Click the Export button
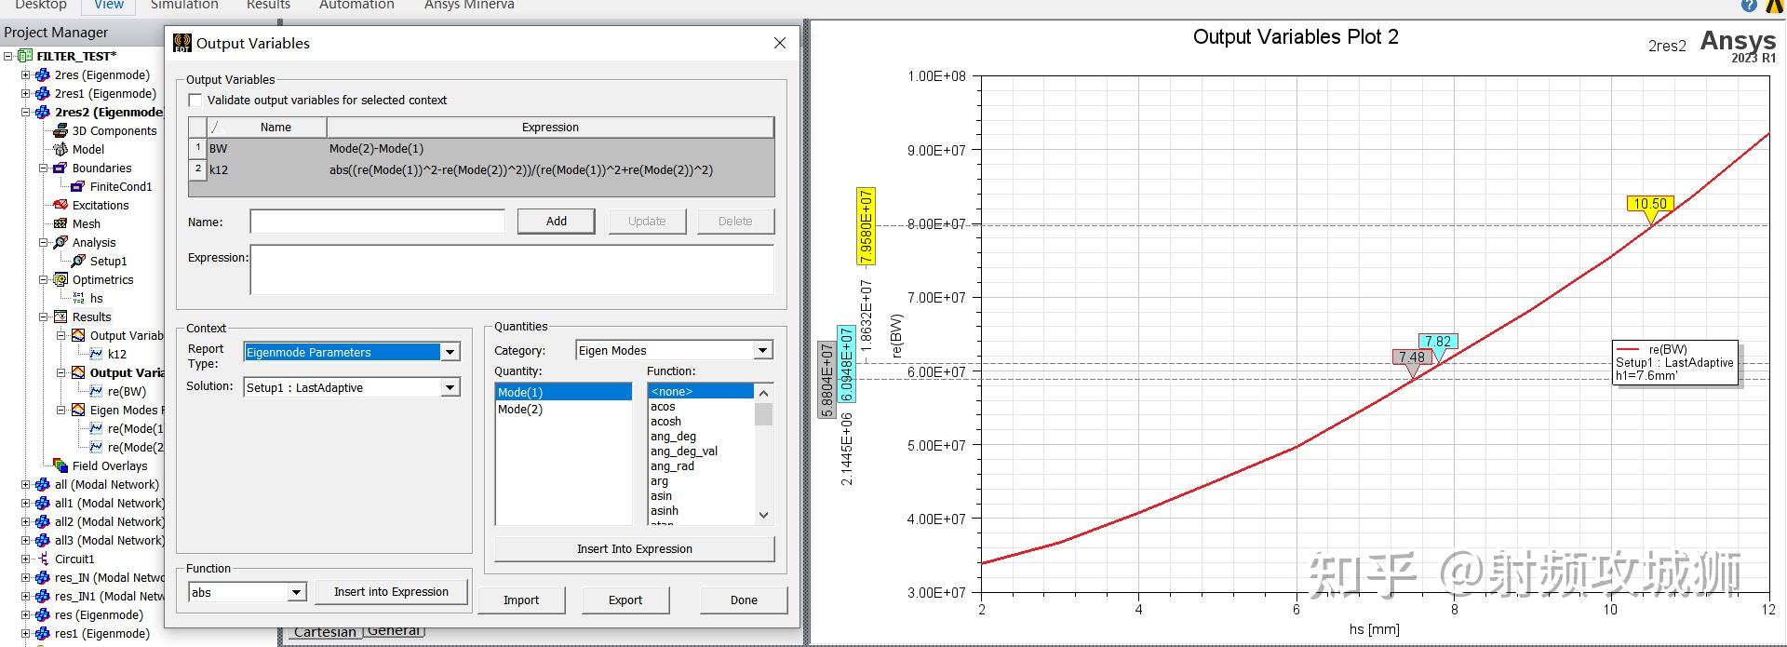Screen dimensions: 1787x647 tap(625, 600)
